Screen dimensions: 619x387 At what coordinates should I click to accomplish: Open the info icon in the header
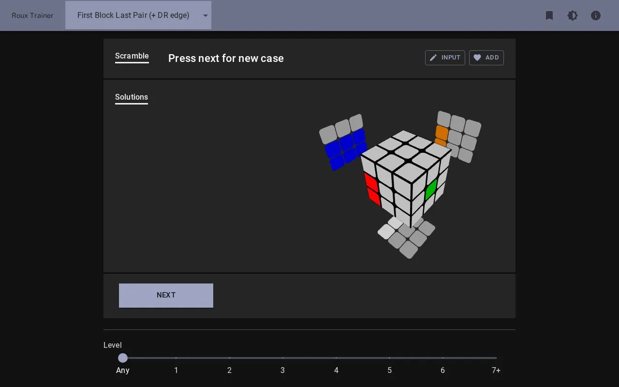596,15
